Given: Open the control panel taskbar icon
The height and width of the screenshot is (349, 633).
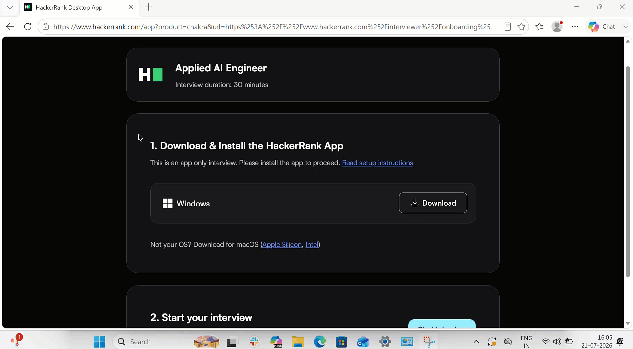Looking at the screenshot, I should [x=407, y=342].
